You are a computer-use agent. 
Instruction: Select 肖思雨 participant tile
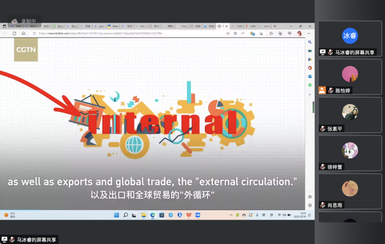(350, 191)
